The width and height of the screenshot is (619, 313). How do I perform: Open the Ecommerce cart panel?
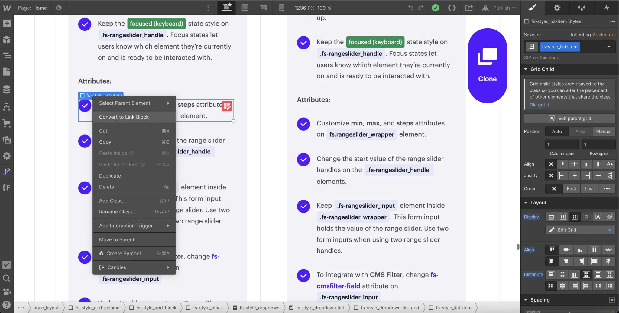pos(7,123)
